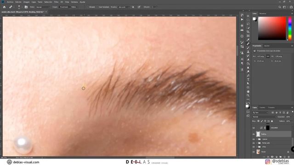Image resolution: width=294 pixels, height=165 pixels.
Task: Click the width field in Propiedades
Action: tap(260, 56)
